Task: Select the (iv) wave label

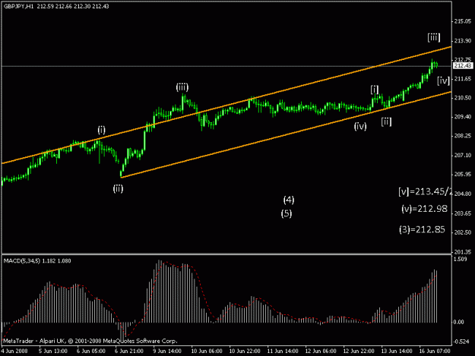Action: click(x=360, y=126)
